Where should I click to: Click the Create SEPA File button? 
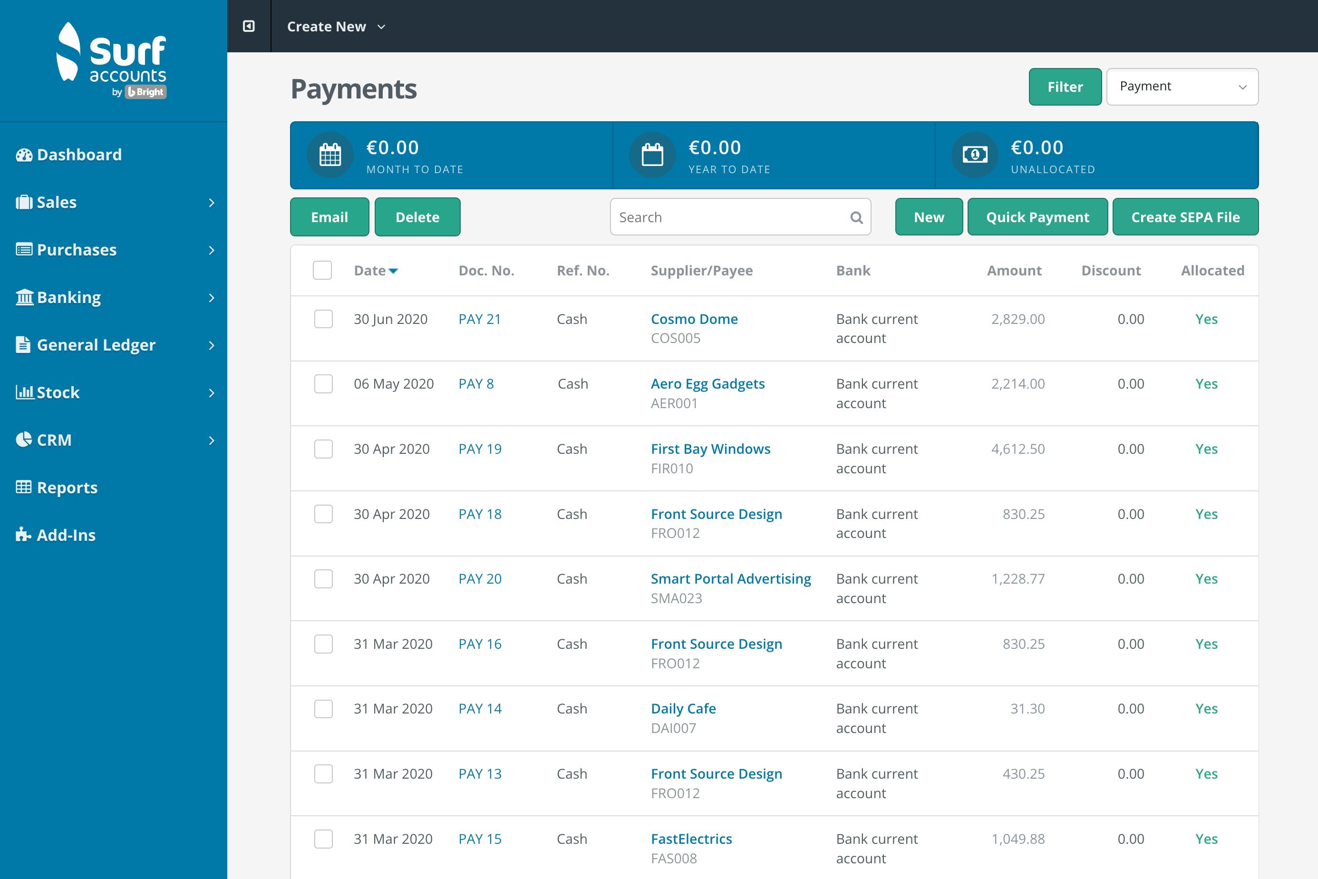(x=1185, y=217)
